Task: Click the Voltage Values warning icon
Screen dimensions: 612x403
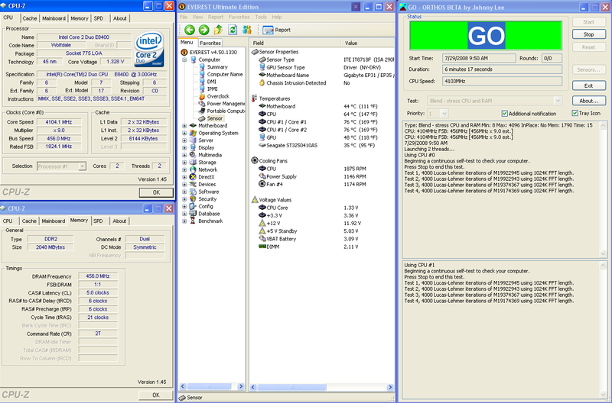Action: click(255, 200)
